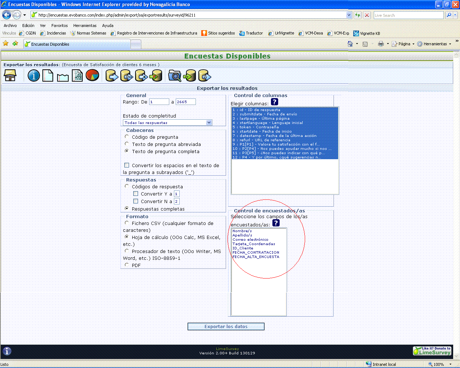Screen dimensions: 460x368
Task: Expand the Estado de completitud dropdown
Action: (x=209, y=123)
